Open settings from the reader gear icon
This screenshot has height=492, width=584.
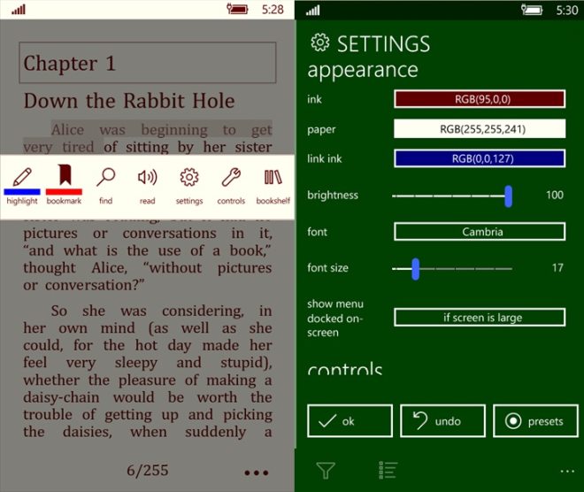189,177
